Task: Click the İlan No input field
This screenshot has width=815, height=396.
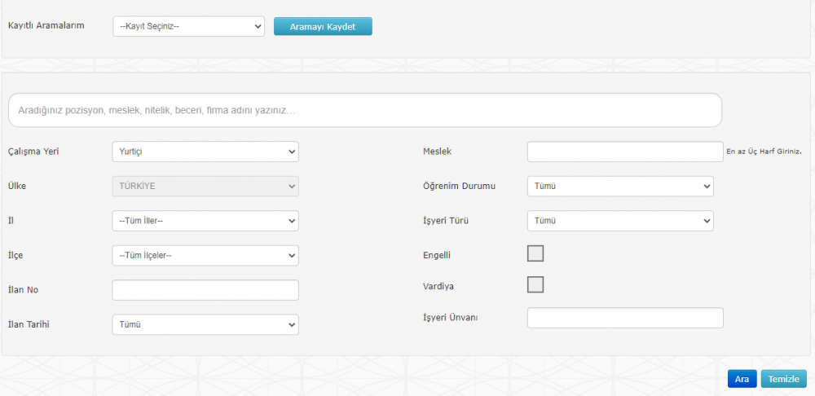Action: click(x=205, y=290)
